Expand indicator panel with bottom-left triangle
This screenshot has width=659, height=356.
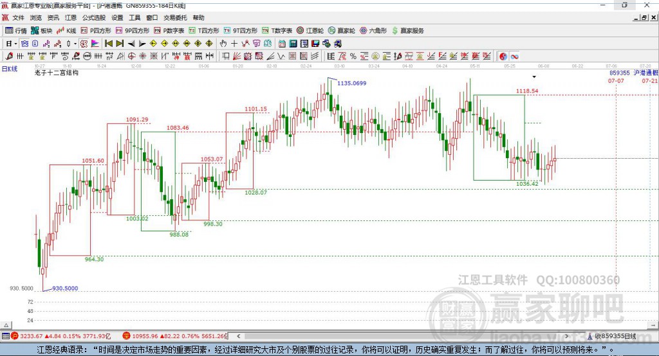(x=6, y=325)
